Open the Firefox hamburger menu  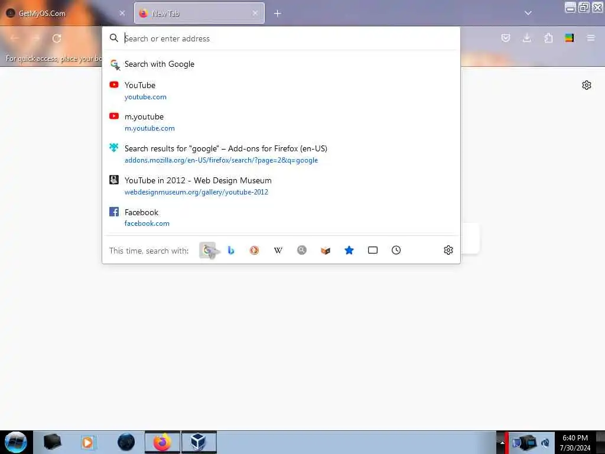(x=591, y=38)
